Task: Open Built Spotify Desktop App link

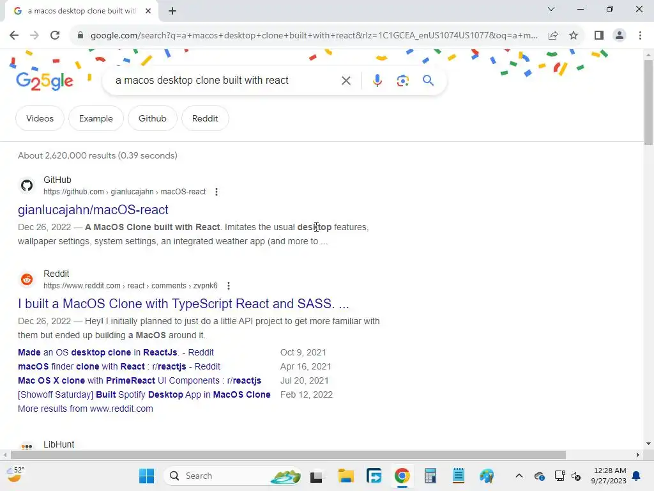Action: 144,394
